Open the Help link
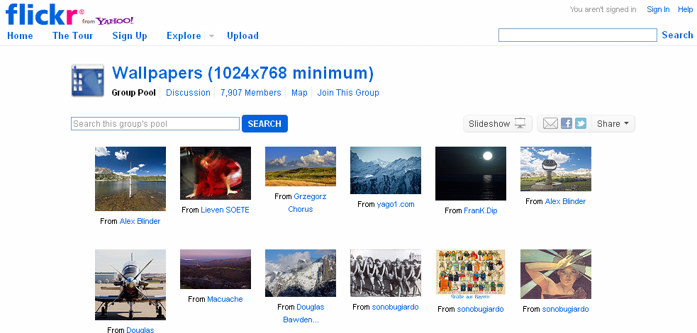 (685, 9)
